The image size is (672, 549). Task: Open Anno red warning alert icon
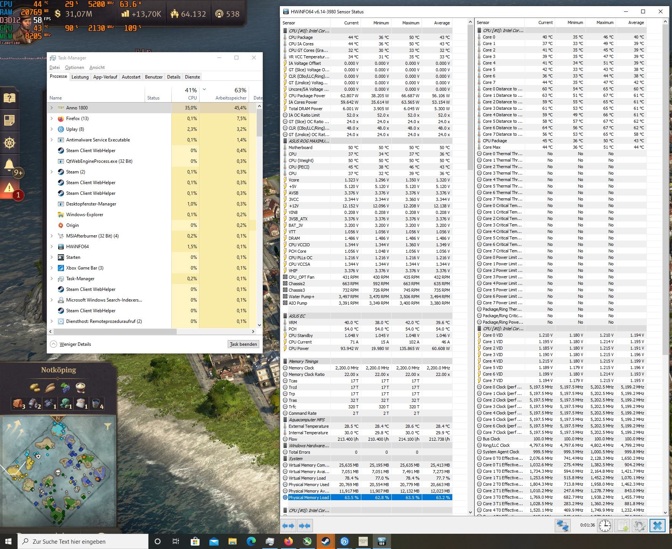9,188
